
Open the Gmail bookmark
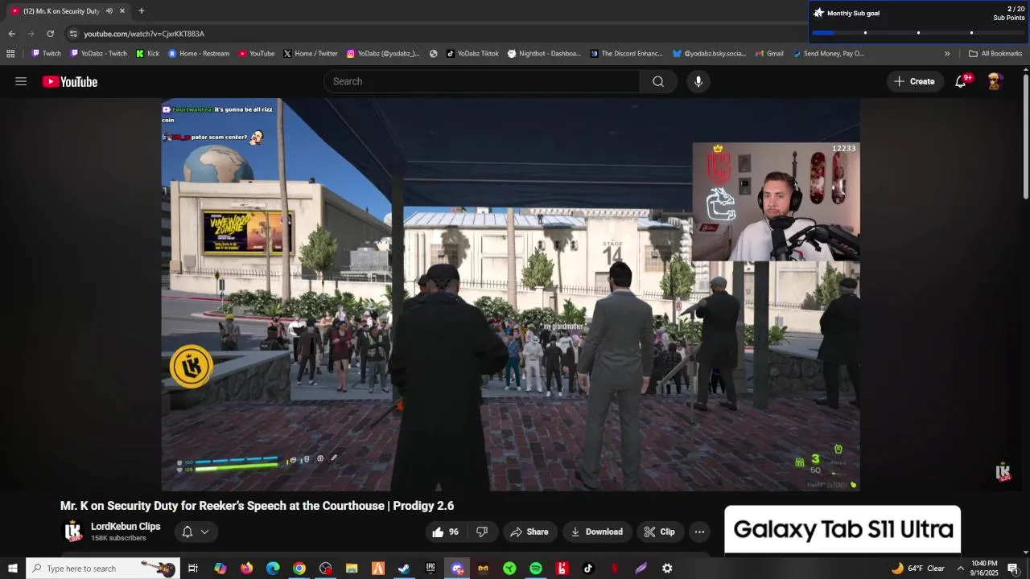(769, 54)
